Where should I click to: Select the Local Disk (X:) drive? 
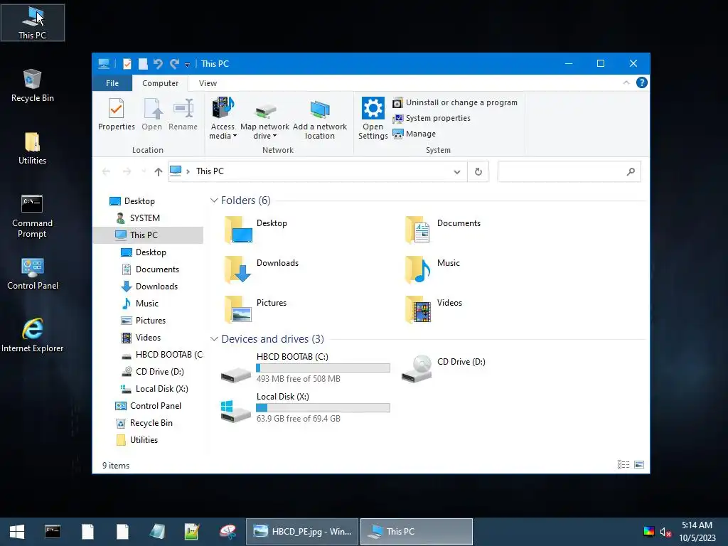point(306,407)
